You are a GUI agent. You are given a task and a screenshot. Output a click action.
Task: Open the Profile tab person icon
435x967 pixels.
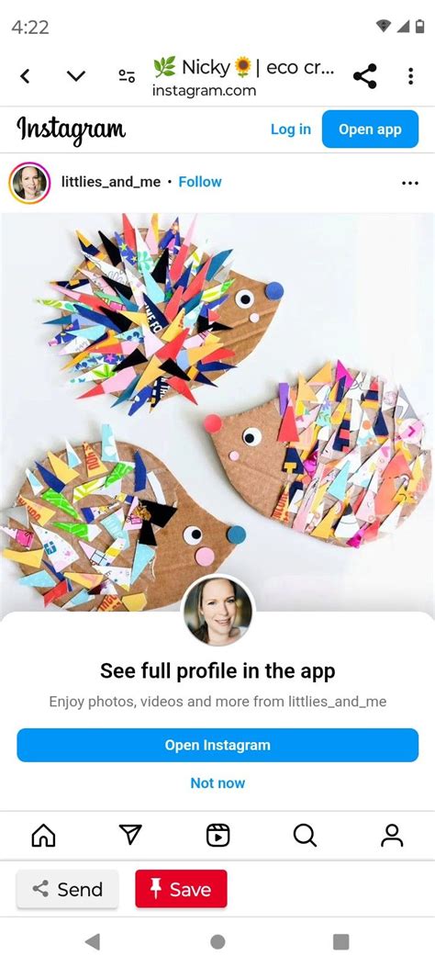392,836
